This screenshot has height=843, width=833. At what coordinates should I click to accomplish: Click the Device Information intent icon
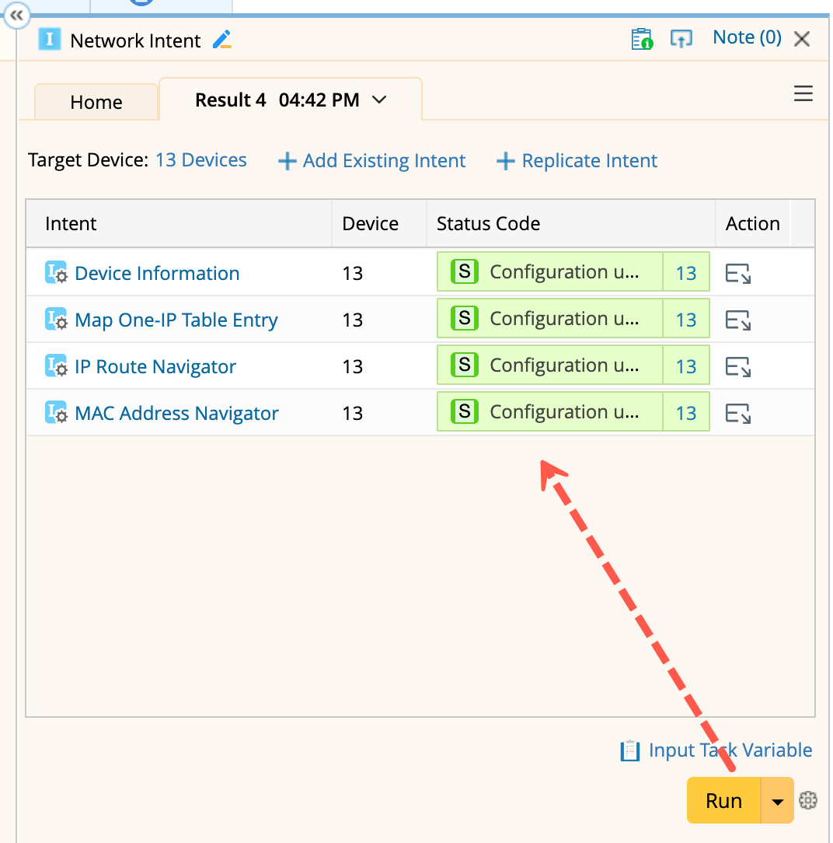point(56,272)
